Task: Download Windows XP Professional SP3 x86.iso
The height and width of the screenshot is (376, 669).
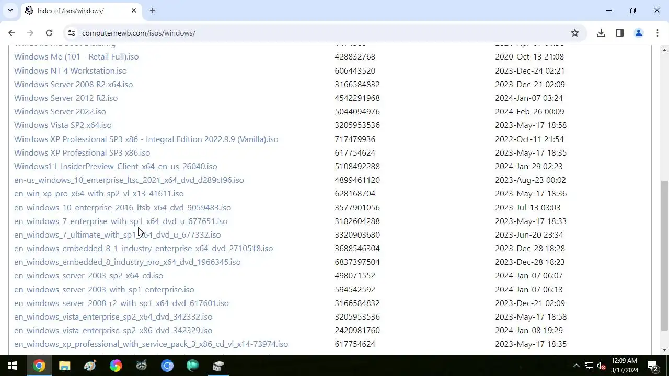Action: [x=82, y=152]
